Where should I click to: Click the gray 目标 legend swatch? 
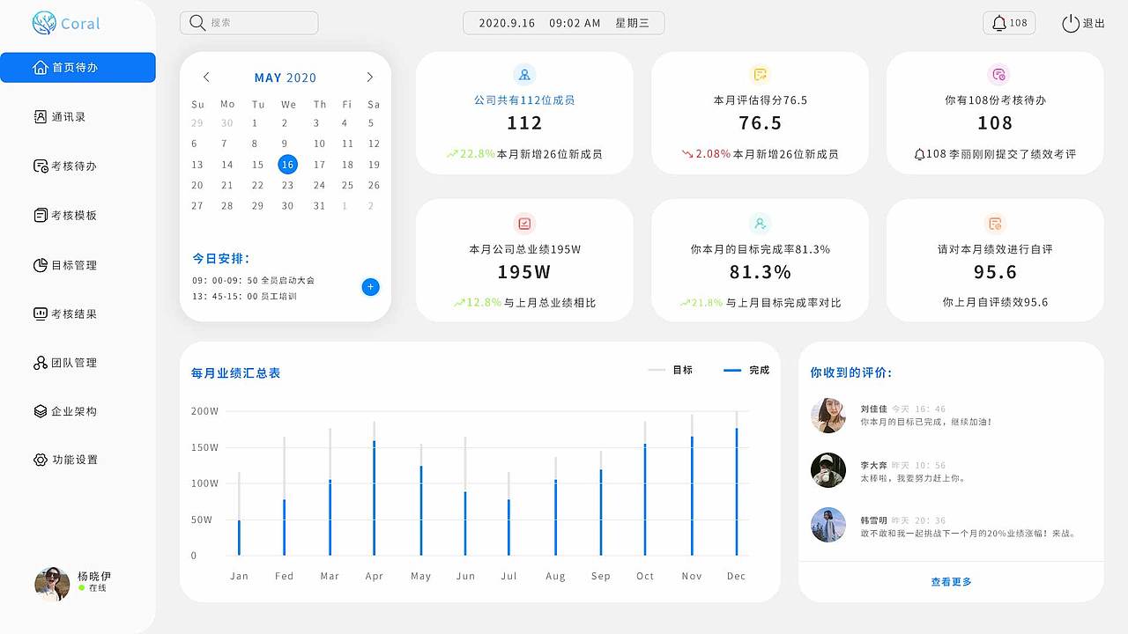657,371
